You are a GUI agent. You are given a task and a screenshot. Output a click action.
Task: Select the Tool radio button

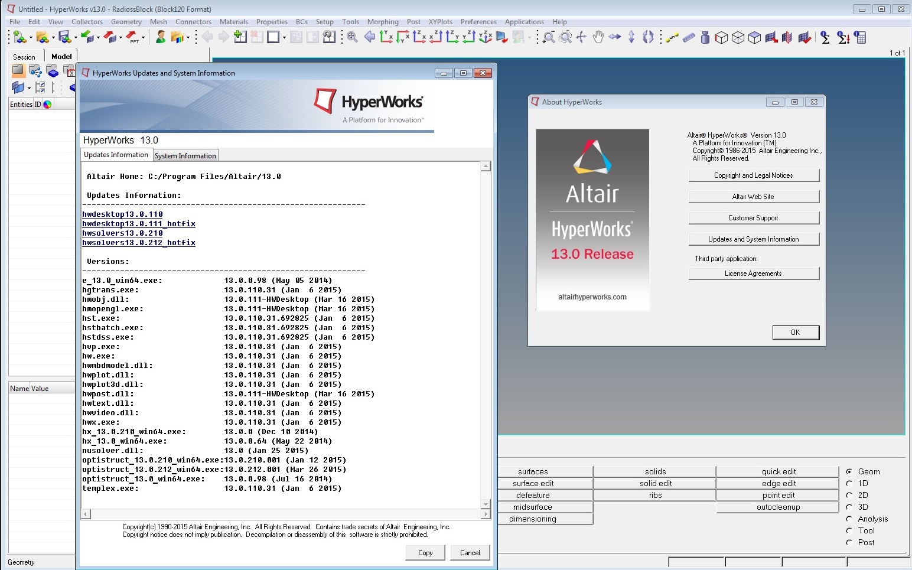point(849,530)
